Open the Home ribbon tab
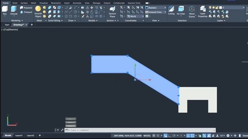Image resolution: width=248 pixels, height=139 pixels. click(x=5, y=3)
